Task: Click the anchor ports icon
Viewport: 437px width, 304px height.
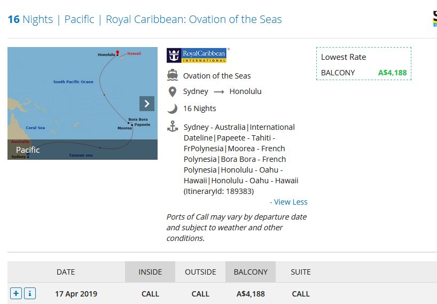Action: click(x=173, y=127)
